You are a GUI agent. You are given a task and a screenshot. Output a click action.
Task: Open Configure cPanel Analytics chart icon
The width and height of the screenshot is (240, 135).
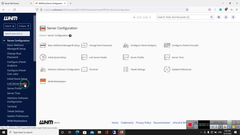pos(126,45)
